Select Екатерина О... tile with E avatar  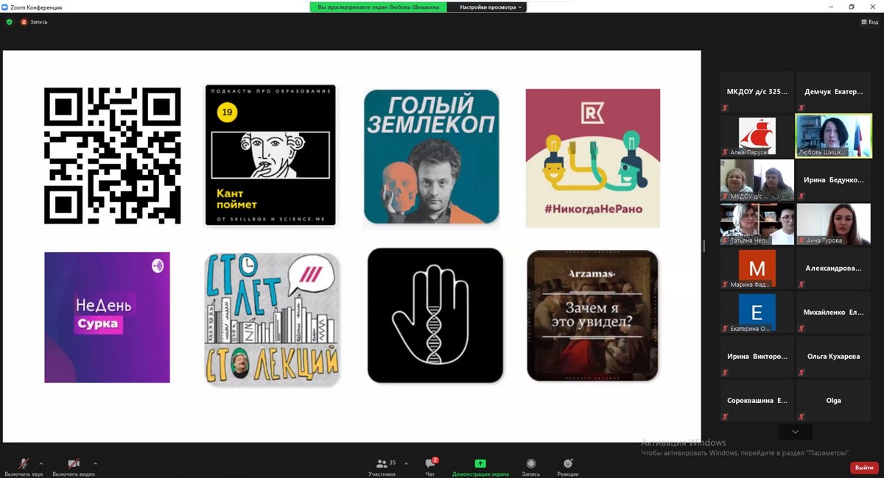pos(757,313)
